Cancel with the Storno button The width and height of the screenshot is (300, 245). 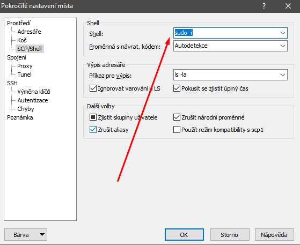230,235
